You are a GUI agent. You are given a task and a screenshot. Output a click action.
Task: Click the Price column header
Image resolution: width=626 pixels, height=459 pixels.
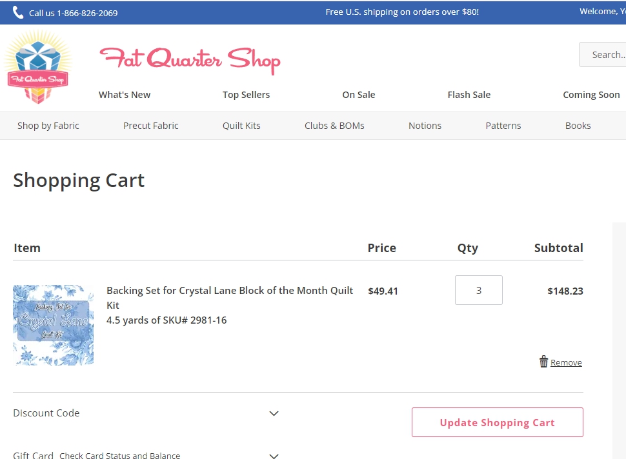click(x=381, y=248)
